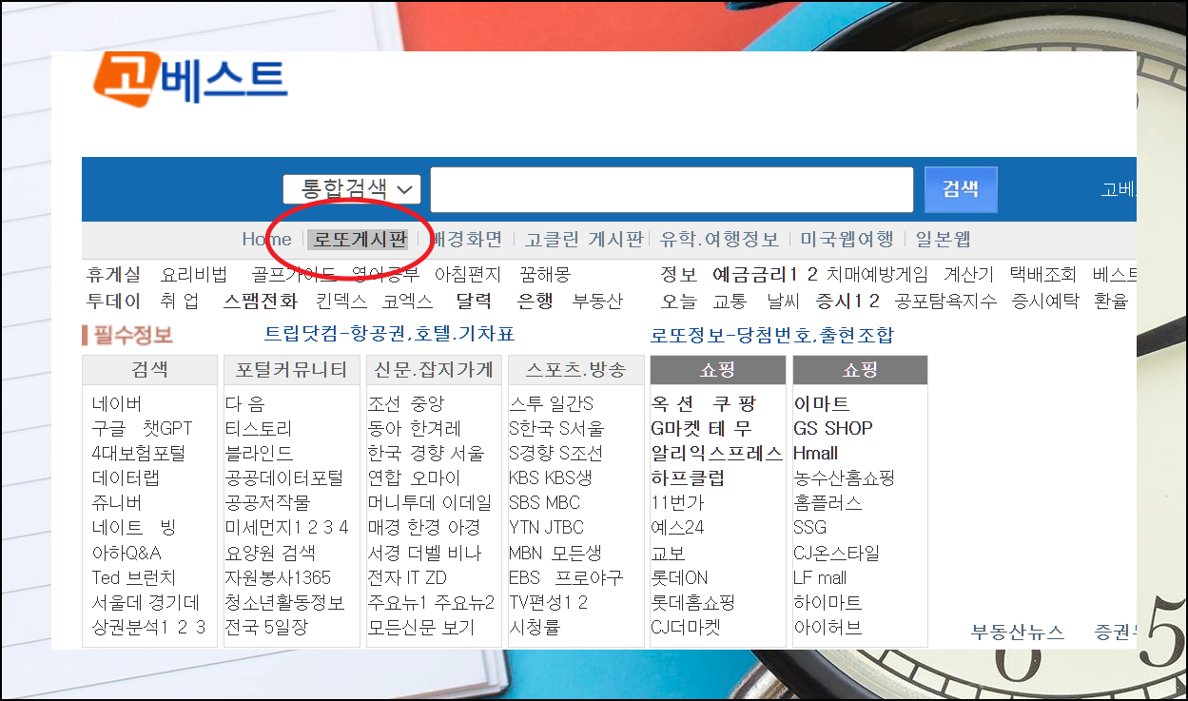Open the 킨덱스 link
1188x701 pixels.
[341, 302]
